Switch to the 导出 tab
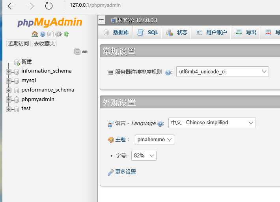The image size is (280, 202). [x=246, y=32]
